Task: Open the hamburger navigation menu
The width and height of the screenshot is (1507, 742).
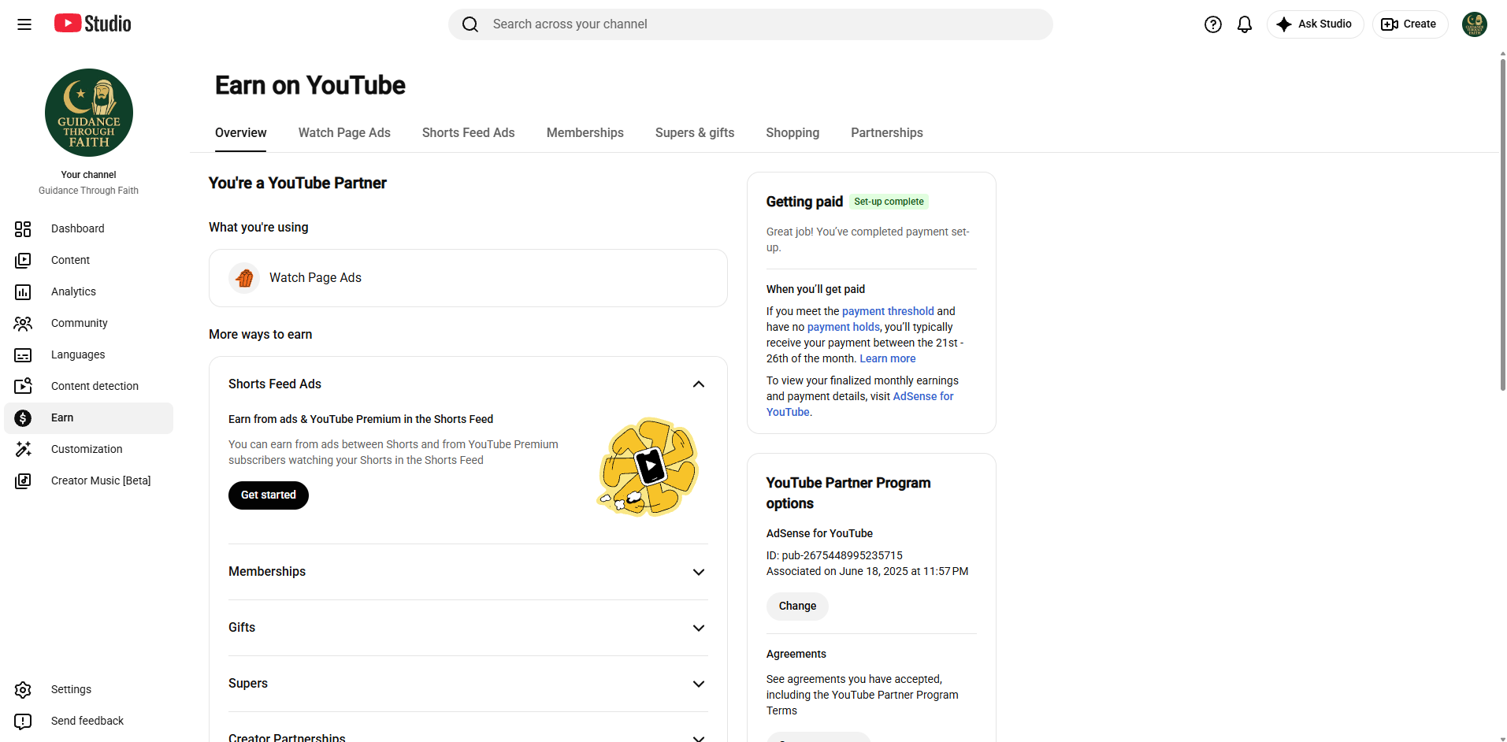Action: (24, 24)
